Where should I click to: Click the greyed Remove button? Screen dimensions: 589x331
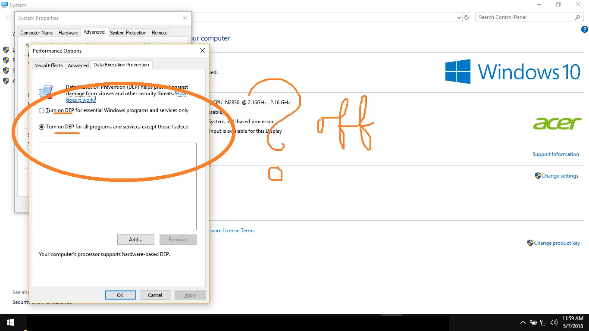(x=178, y=240)
